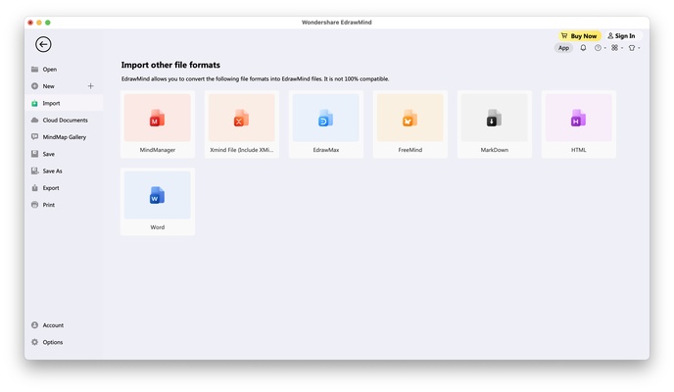Screen dimensions: 674x392
Task: Click the App button
Action: [x=563, y=48]
